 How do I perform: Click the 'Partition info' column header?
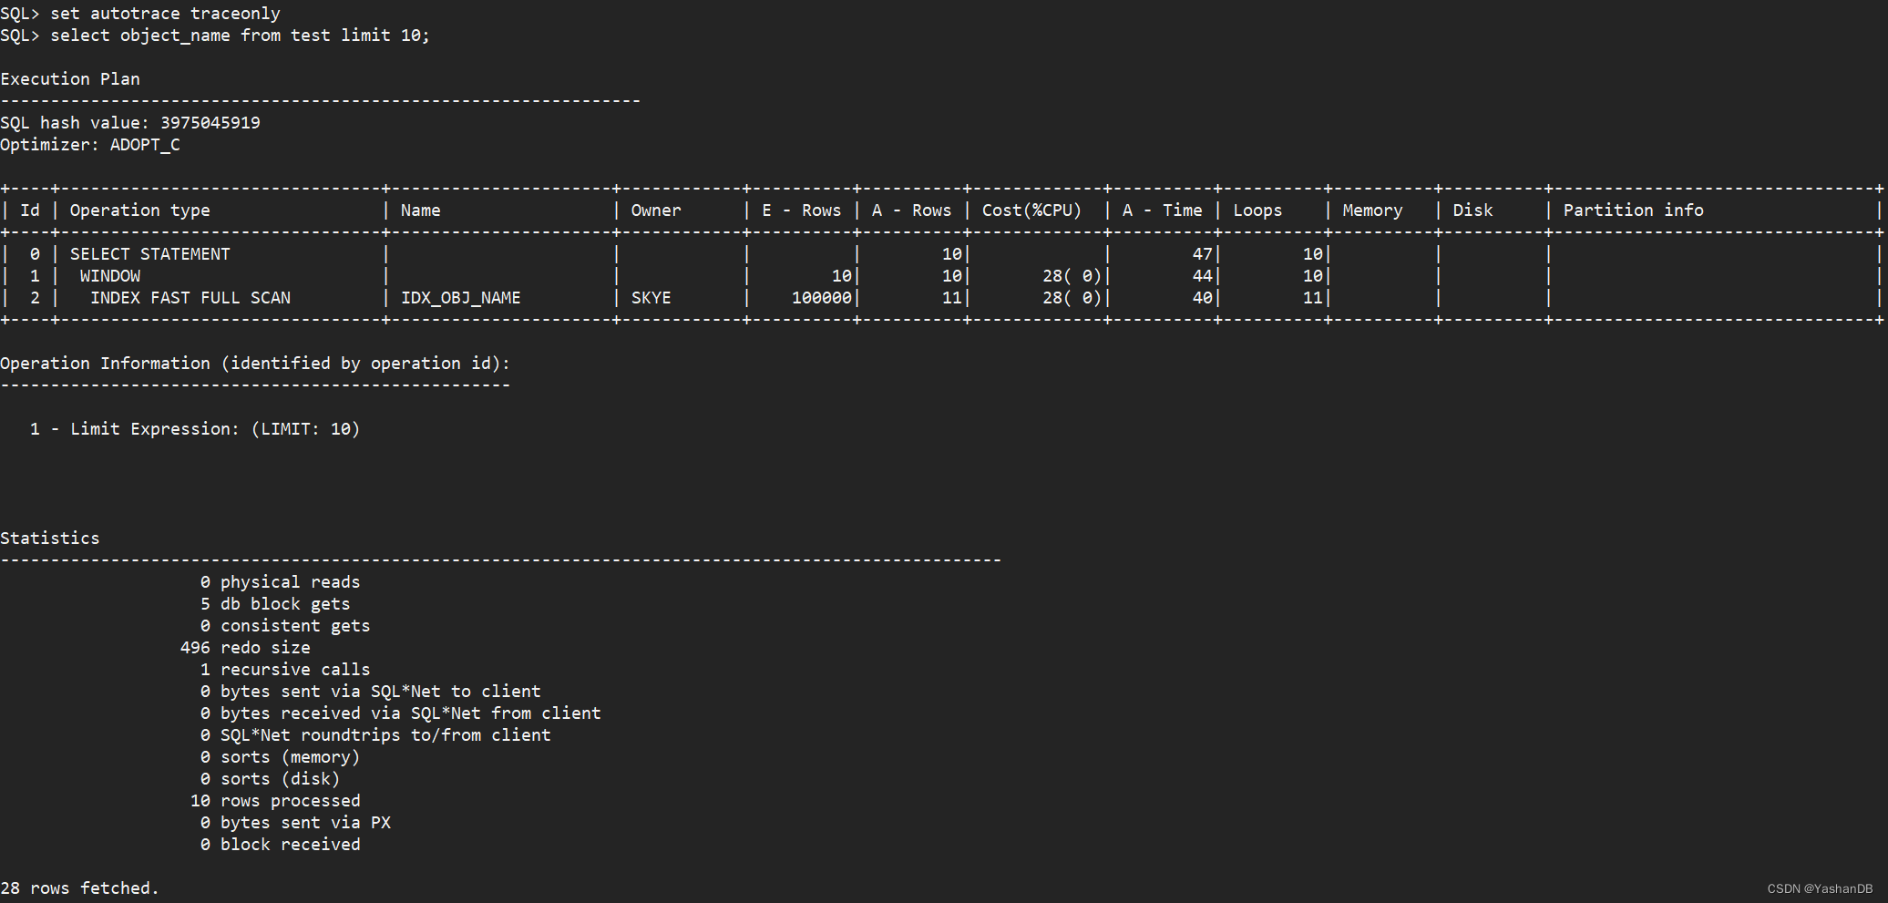1633,210
